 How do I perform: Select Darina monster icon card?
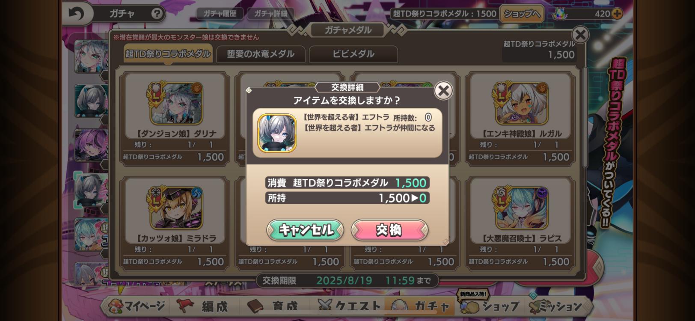(x=176, y=103)
